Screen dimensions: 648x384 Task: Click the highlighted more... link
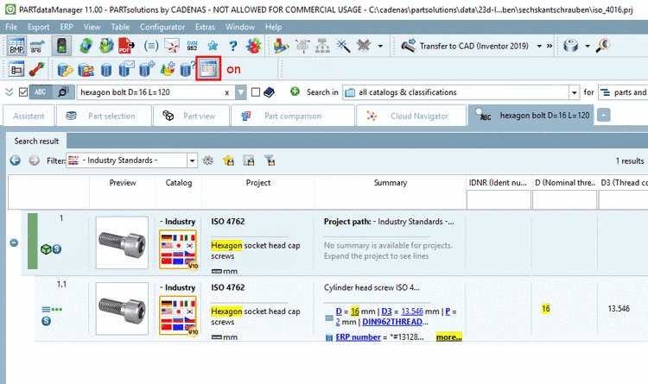pyautogui.click(x=448, y=337)
